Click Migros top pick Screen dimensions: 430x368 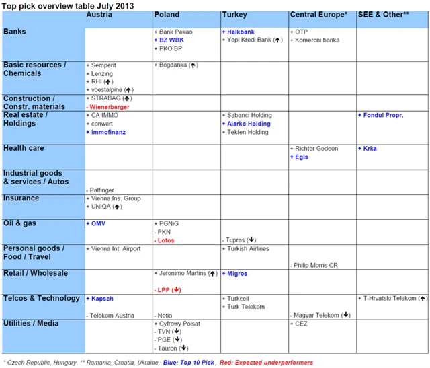(234, 274)
